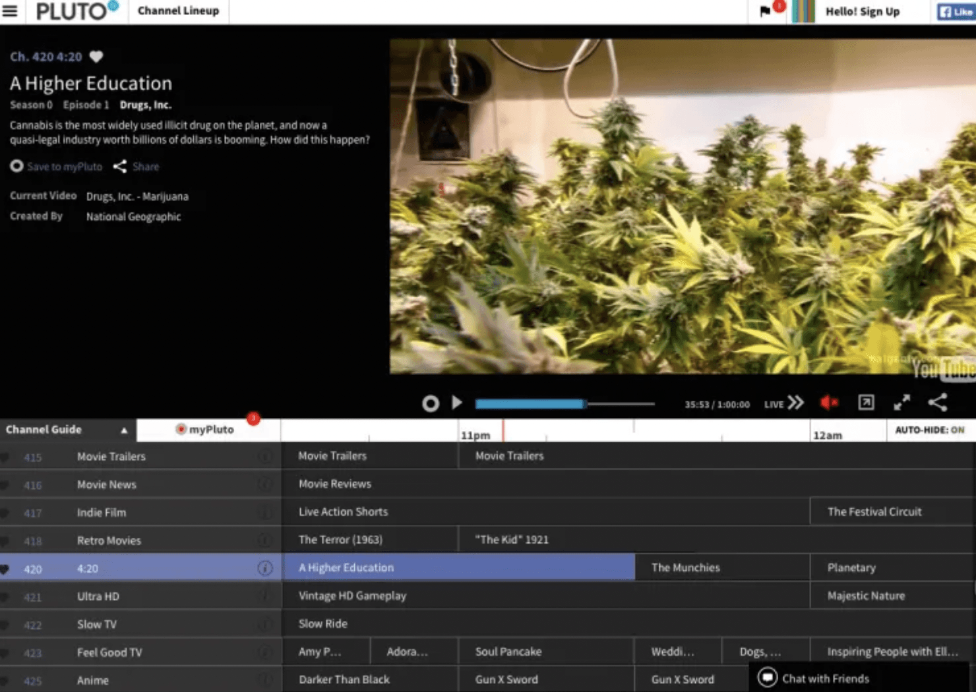Click the Pluto logo
Screen dimensions: 976x692
76,11
